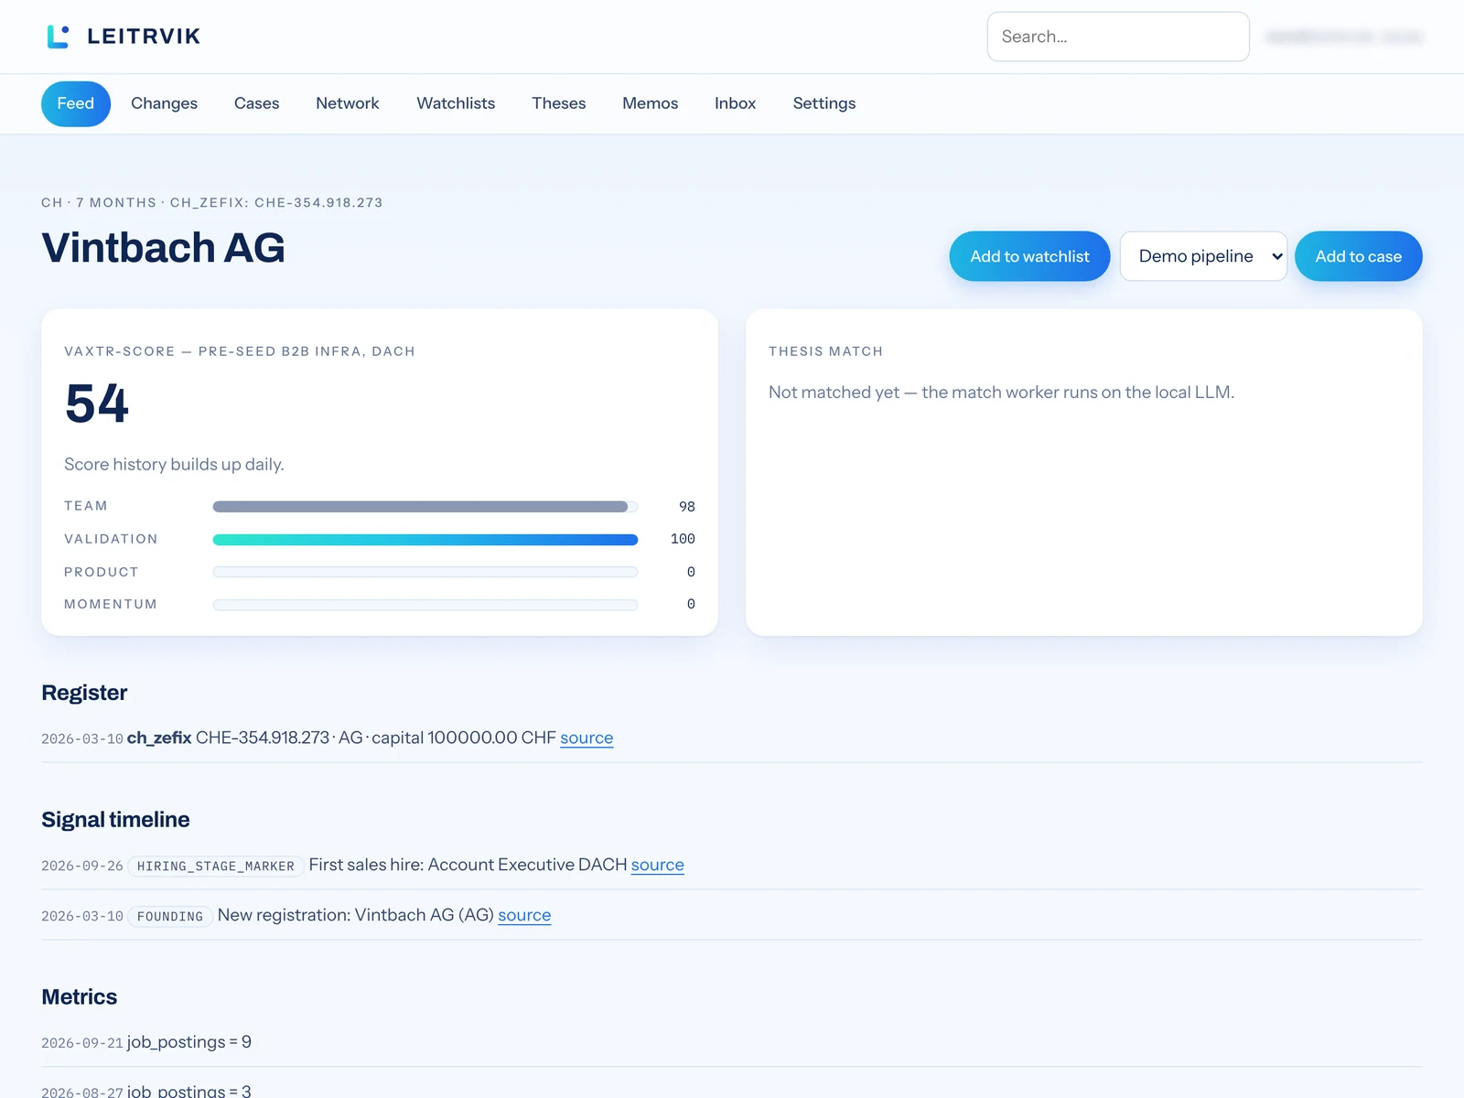Click the Product score progress bar
1464x1098 pixels.
click(425, 572)
